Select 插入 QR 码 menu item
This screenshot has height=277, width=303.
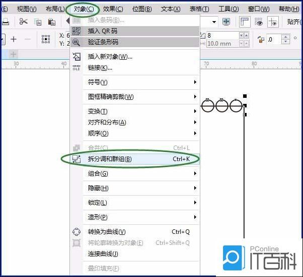click(135, 31)
